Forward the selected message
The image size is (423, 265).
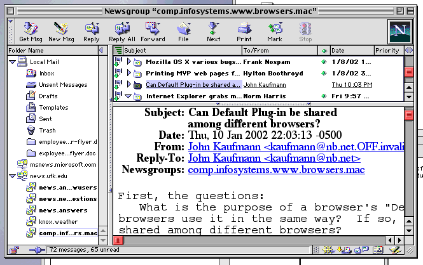pyautogui.click(x=153, y=30)
